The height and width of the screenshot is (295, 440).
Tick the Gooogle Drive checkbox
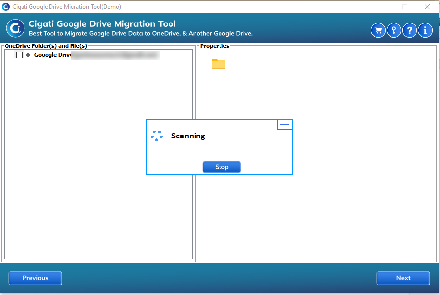(20, 55)
